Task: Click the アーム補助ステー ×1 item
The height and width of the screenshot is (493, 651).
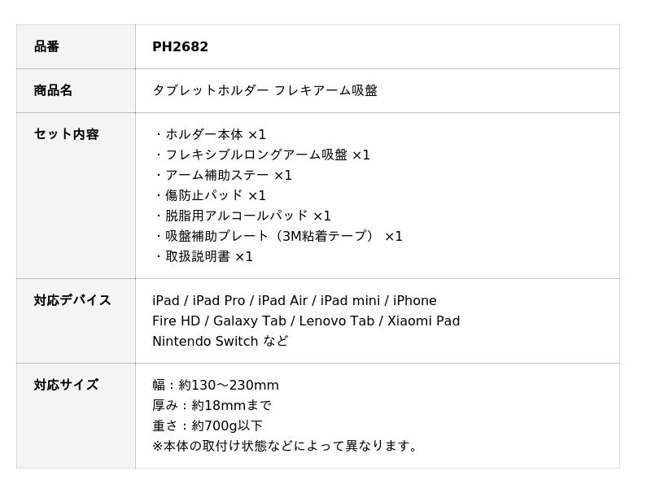Action: [x=224, y=176]
